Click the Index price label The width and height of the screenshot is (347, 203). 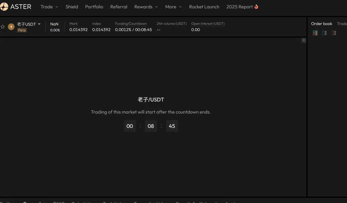point(97,24)
